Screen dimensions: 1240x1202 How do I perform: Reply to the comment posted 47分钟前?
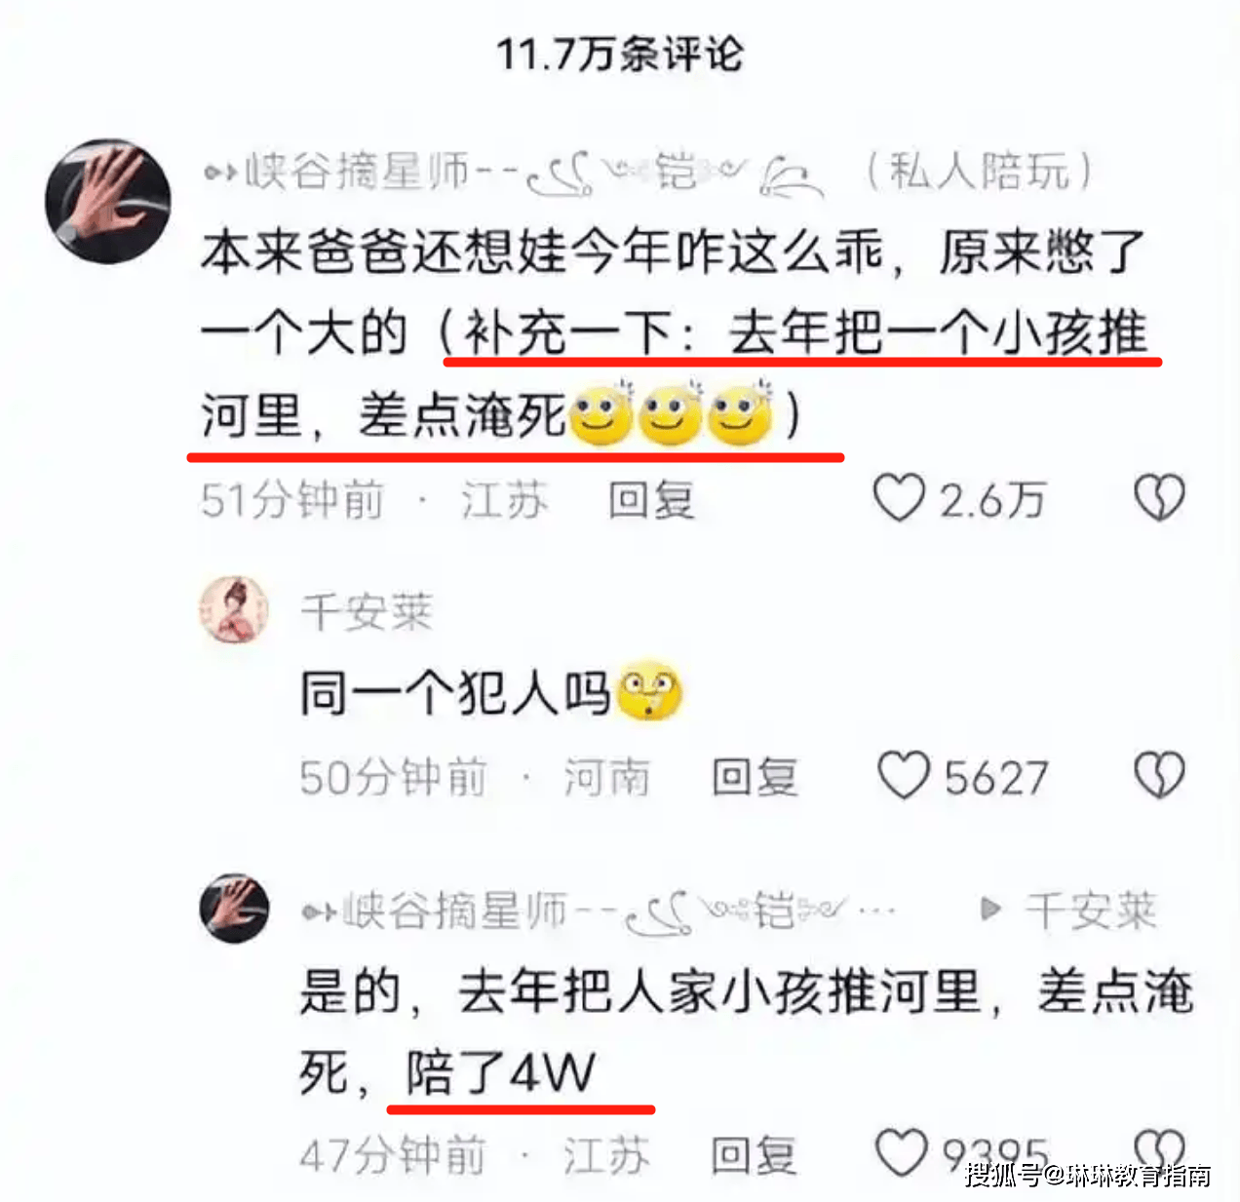(x=754, y=1156)
